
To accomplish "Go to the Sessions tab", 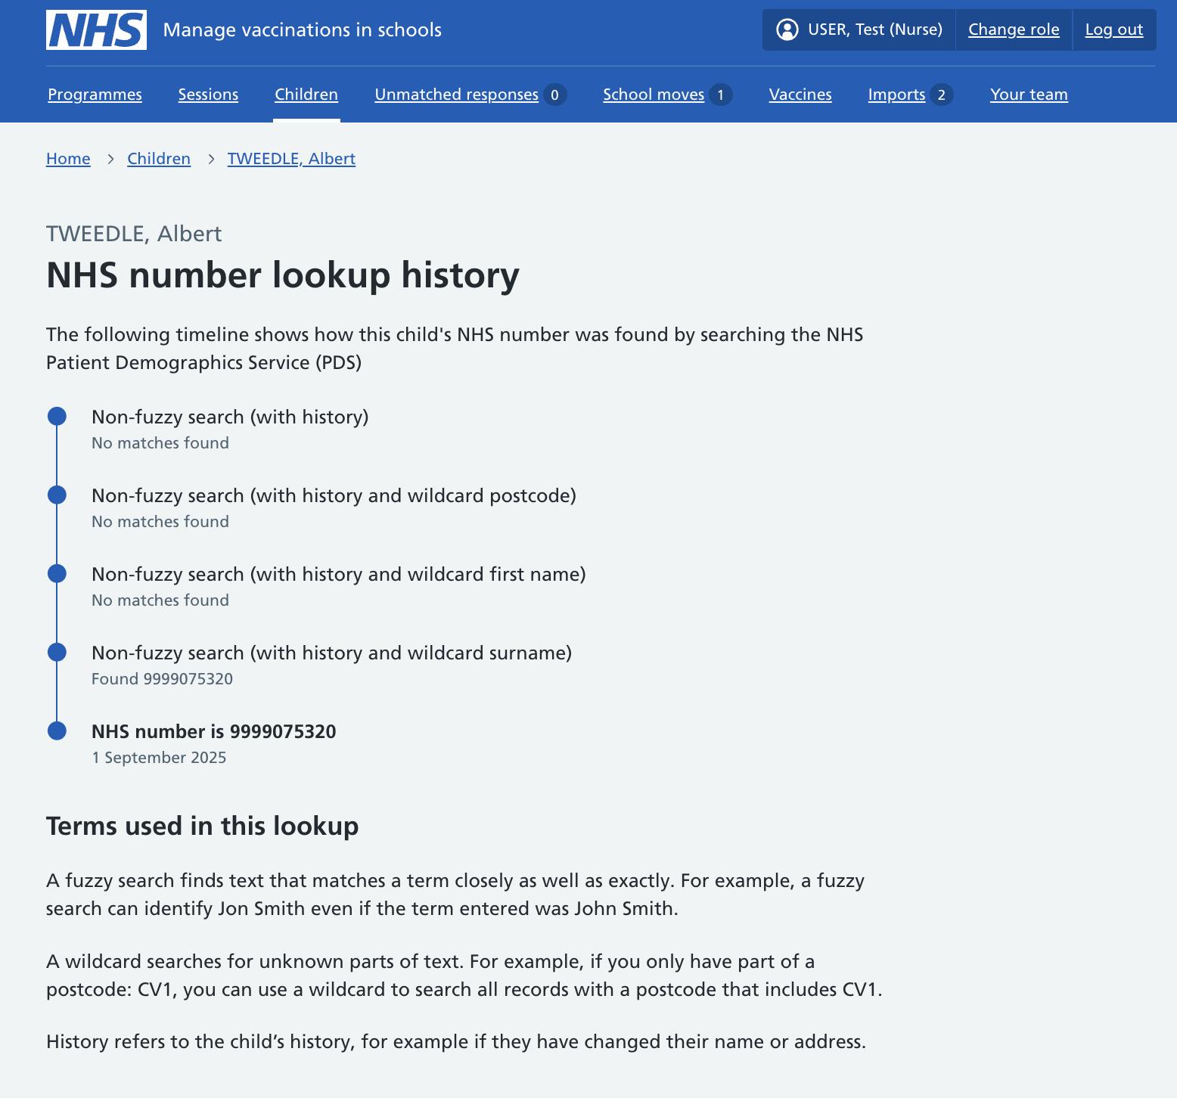I will tap(208, 95).
